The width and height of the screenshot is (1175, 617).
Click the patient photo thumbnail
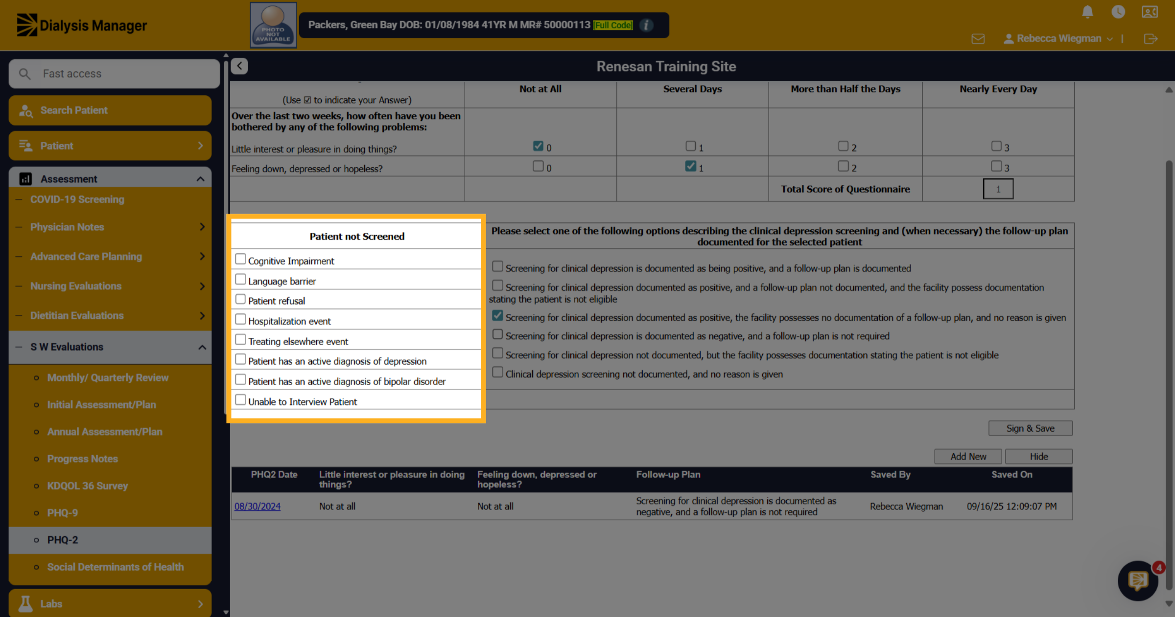click(273, 25)
